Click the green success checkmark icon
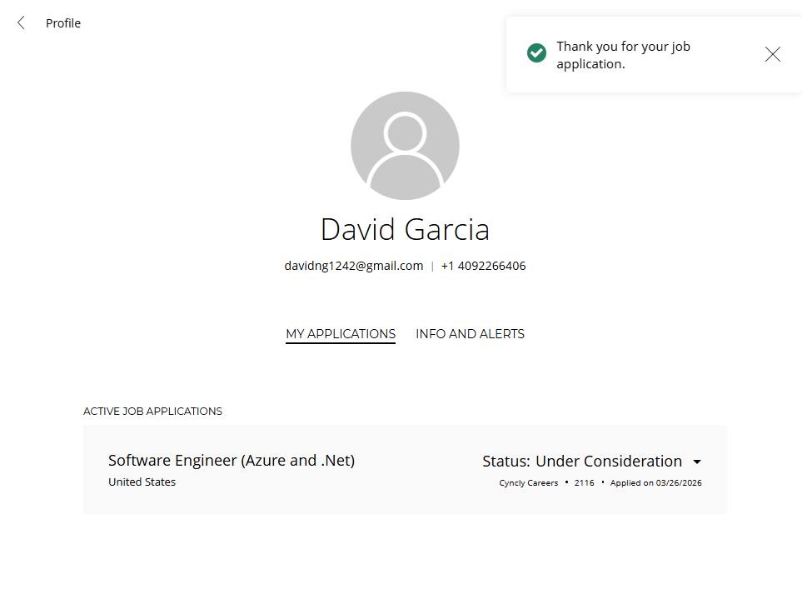The width and height of the screenshot is (802, 614). click(x=536, y=53)
